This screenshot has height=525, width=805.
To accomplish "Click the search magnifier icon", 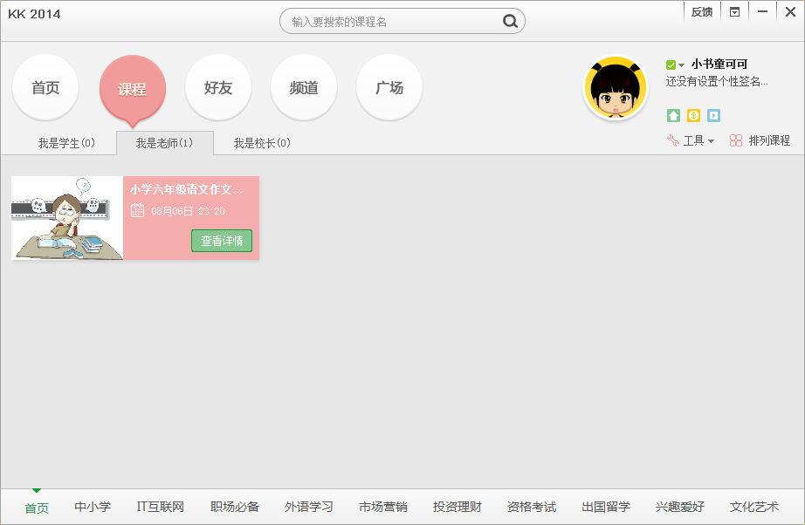I will click(x=511, y=21).
